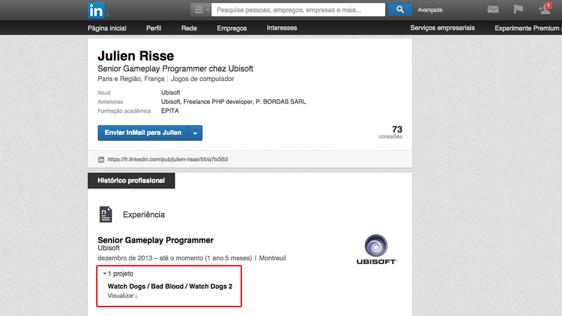Open Senior Gameplay Programmer job title
Image resolution: width=562 pixels, height=316 pixels.
pyautogui.click(x=155, y=240)
